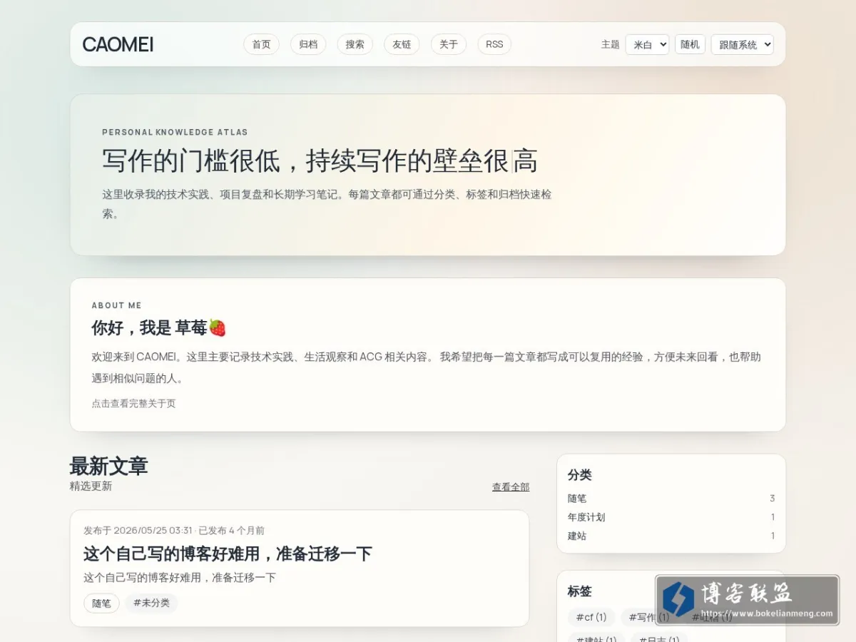Viewport: 856px width, 642px height.
Task: Click the 你好，我是 草莓 heading
Action: coord(159,328)
